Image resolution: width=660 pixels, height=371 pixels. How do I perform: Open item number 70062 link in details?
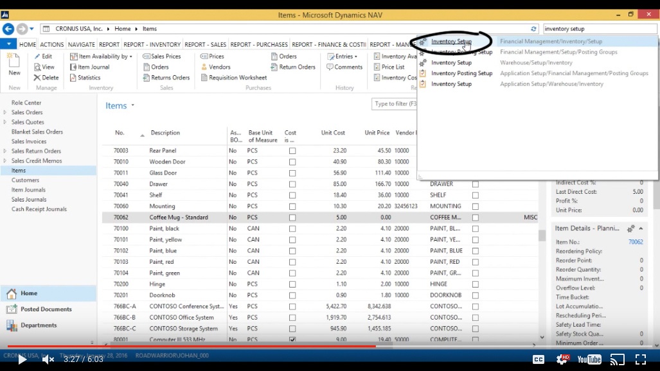[x=636, y=242]
